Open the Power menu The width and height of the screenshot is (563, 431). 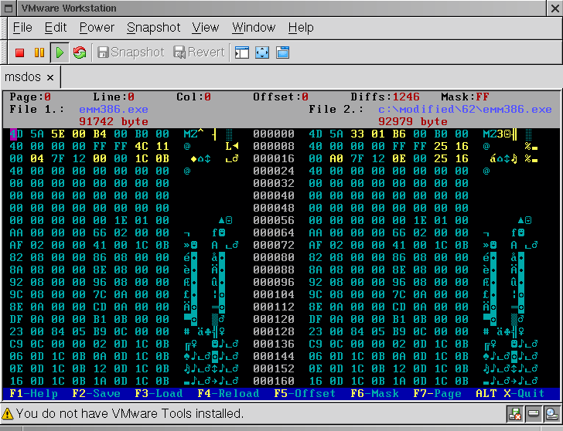coord(97,27)
